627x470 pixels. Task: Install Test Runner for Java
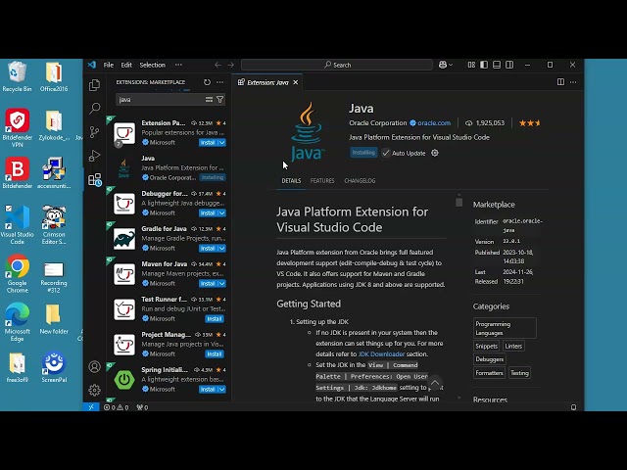[215, 318]
